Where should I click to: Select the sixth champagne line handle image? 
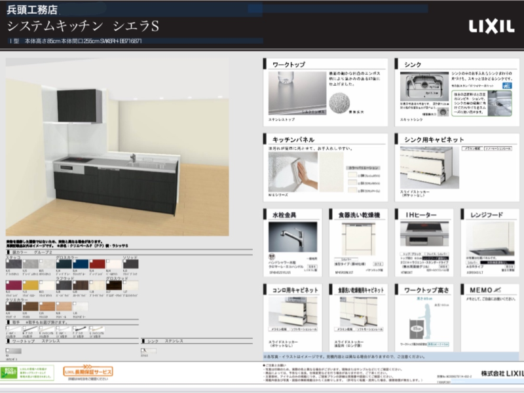[x=97, y=329]
